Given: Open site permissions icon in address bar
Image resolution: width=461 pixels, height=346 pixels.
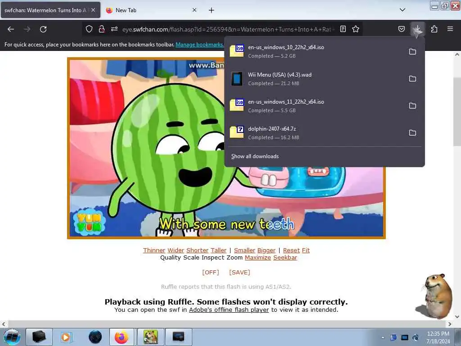Looking at the screenshot, I should coord(114,29).
